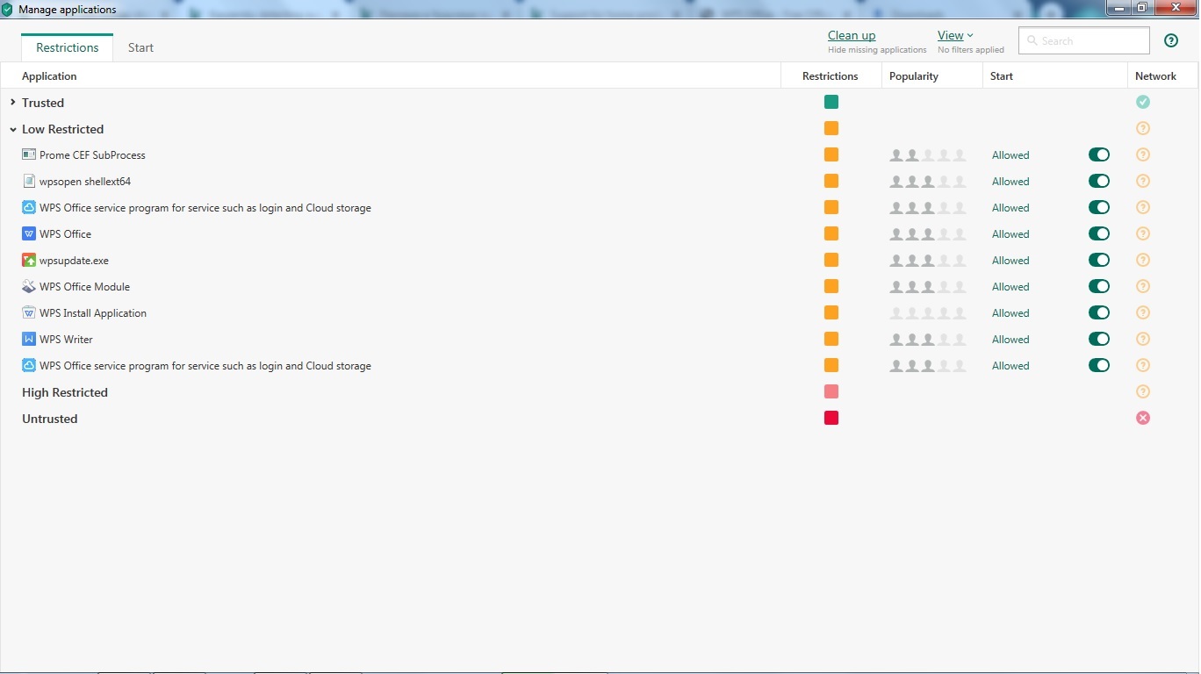Click the Network column header

[x=1155, y=76]
